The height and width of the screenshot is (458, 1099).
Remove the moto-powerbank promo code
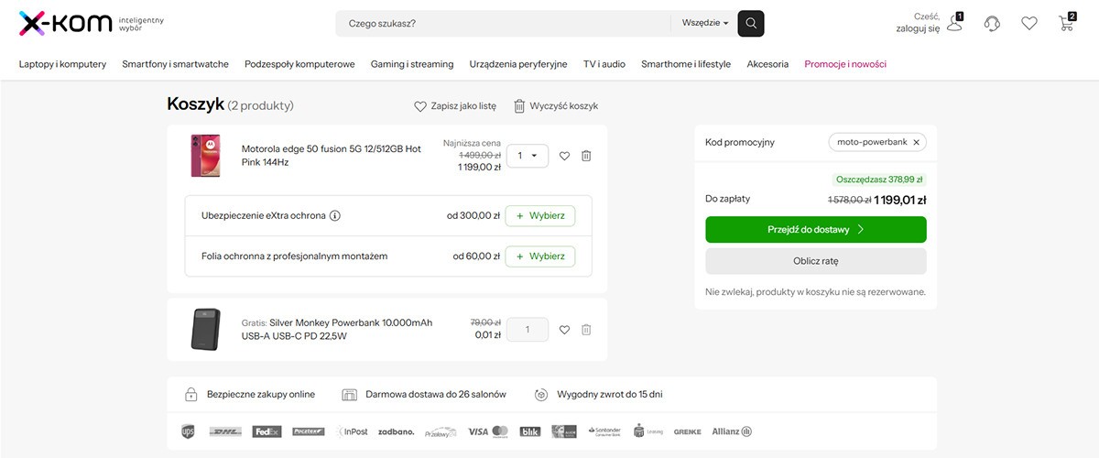click(918, 142)
